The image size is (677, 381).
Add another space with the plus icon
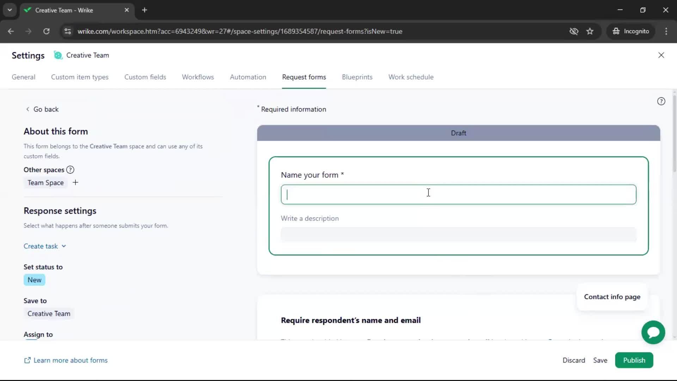75,182
